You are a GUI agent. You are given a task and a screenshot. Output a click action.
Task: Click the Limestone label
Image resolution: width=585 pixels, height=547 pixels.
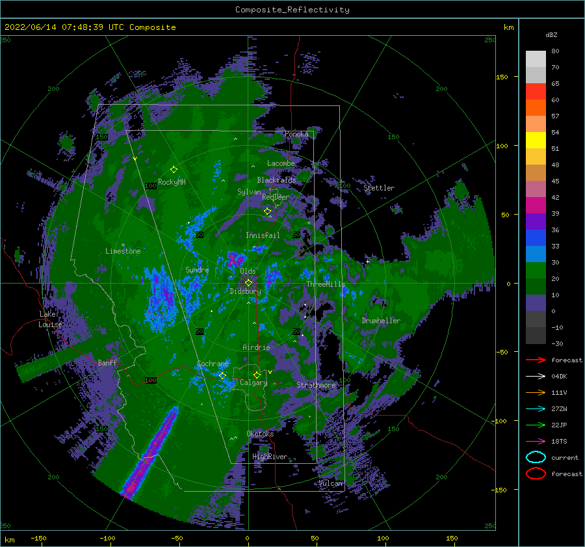tap(123, 251)
